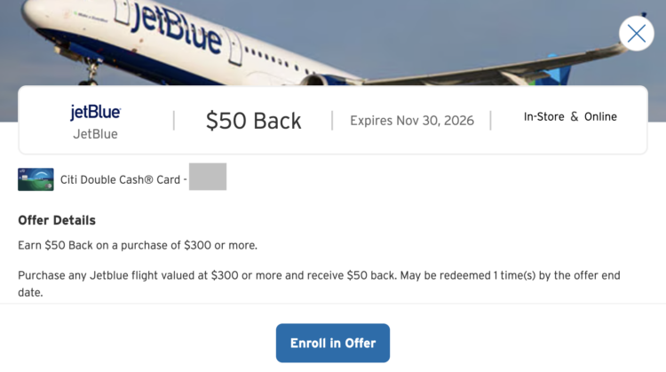Click the jetBlue lettering on the airplane fuselage
The image size is (666, 372).
[x=177, y=28]
